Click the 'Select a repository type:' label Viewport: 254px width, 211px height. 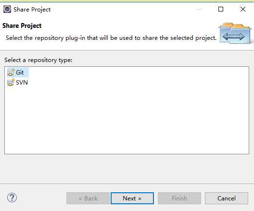coord(38,60)
